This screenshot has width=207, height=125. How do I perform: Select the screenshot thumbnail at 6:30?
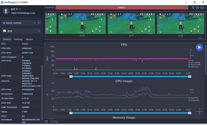click(82, 23)
